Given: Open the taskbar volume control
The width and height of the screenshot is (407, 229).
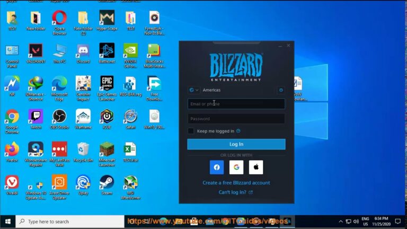Looking at the screenshot, I should (356, 222).
